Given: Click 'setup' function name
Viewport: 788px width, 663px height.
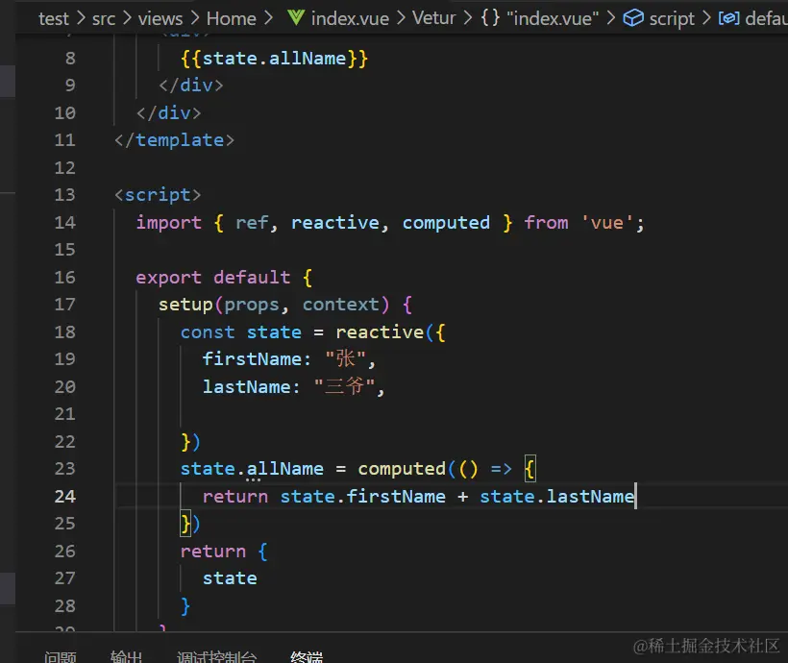Looking at the screenshot, I should pos(185,305).
